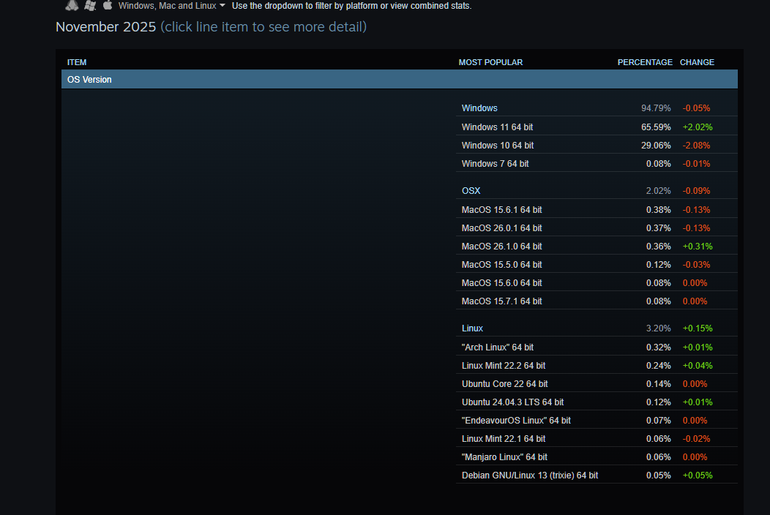Select the Debian GNU/Linux 13 (trixie) row
This screenshot has height=515, width=770.
pos(596,475)
